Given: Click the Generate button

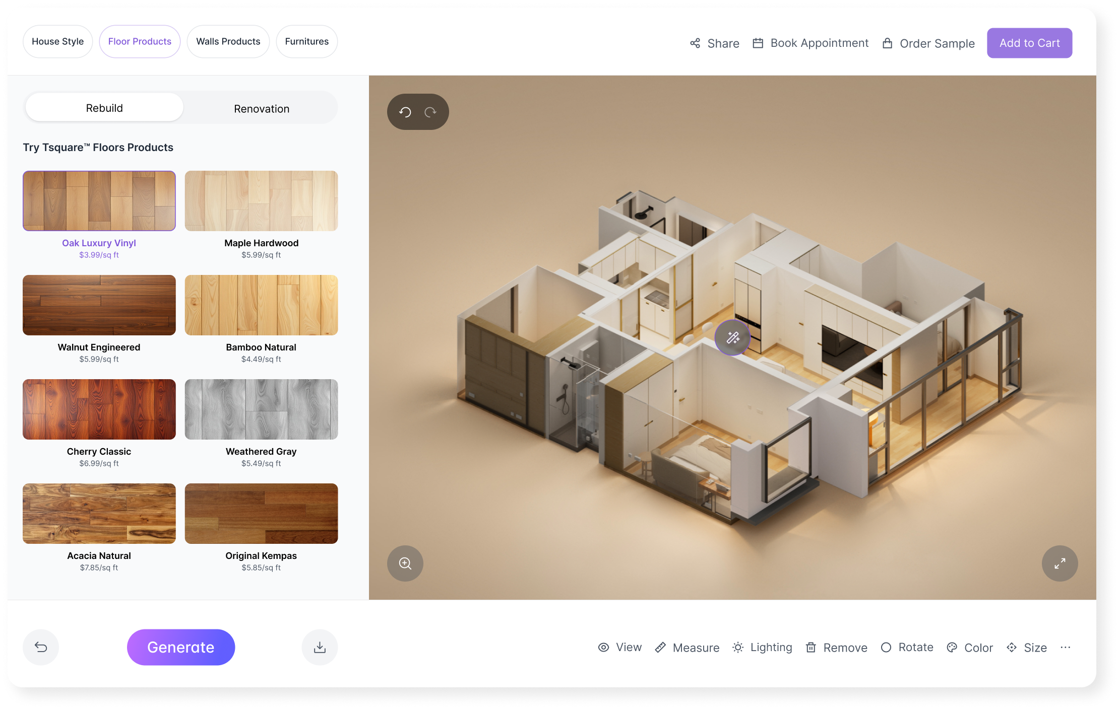Looking at the screenshot, I should tap(181, 647).
